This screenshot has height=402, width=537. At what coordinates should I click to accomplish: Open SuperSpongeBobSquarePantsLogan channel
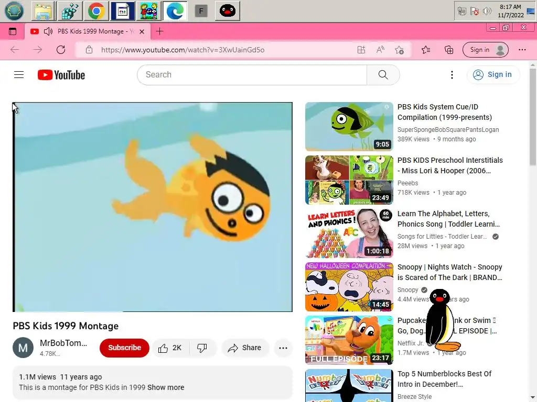tap(448, 130)
